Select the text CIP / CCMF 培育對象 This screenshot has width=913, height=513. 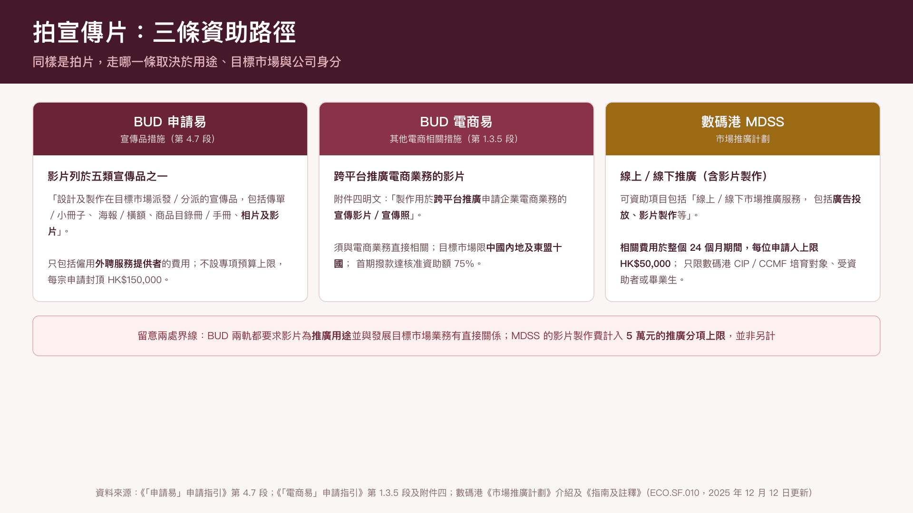click(781, 264)
